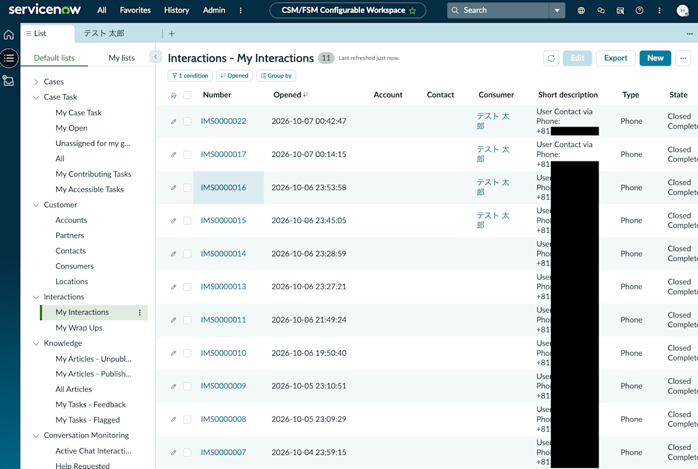Image resolution: width=698 pixels, height=469 pixels.
Task: Switch to the My lists tab
Action: [122, 58]
